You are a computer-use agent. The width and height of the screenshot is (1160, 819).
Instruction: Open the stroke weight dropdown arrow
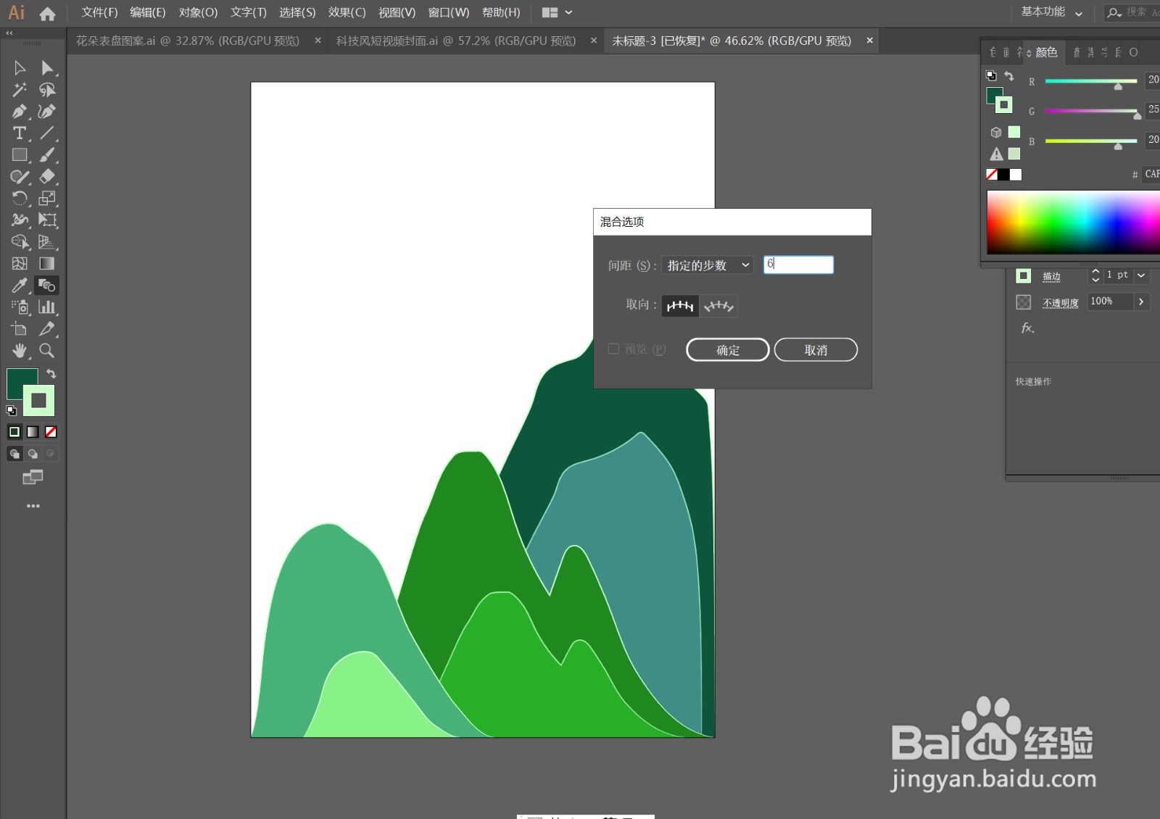pyautogui.click(x=1141, y=275)
